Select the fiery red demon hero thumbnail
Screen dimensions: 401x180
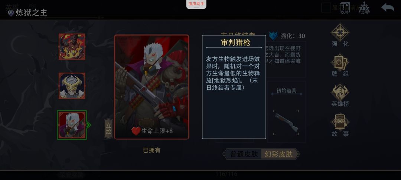(x=72, y=47)
